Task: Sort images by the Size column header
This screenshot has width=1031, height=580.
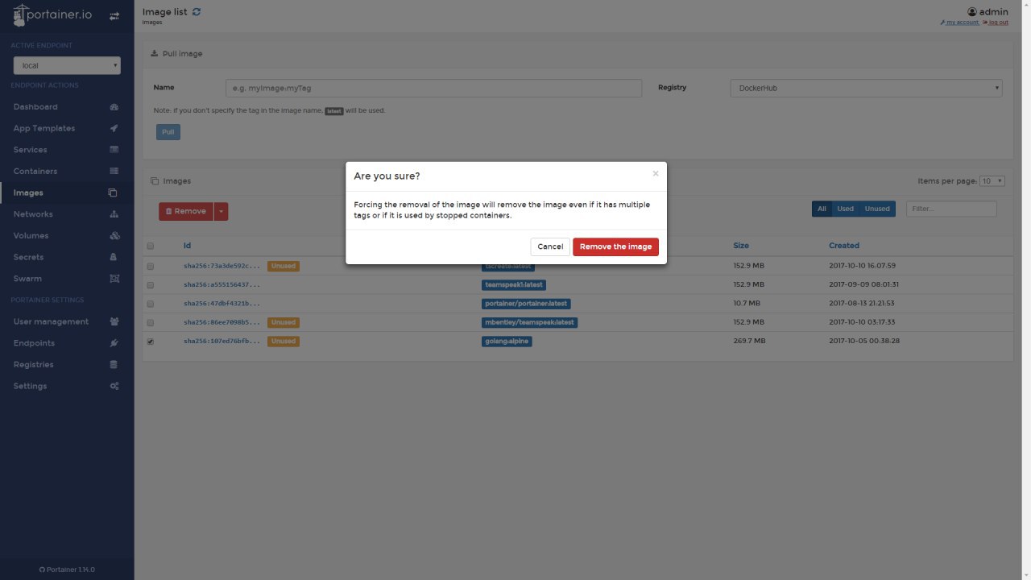Action: point(741,246)
